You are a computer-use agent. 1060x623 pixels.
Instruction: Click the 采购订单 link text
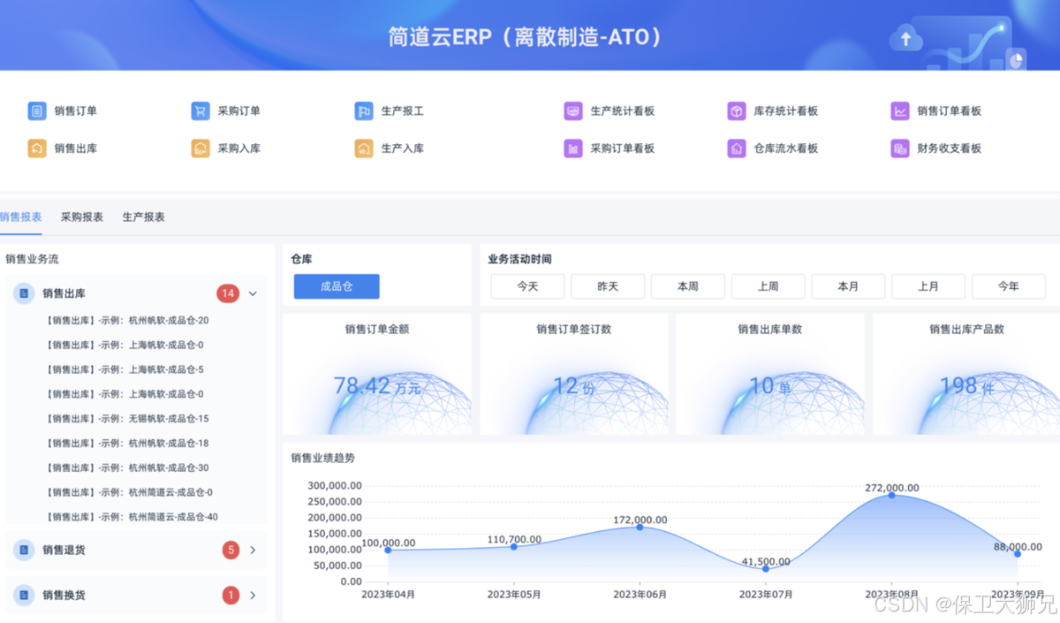(239, 111)
